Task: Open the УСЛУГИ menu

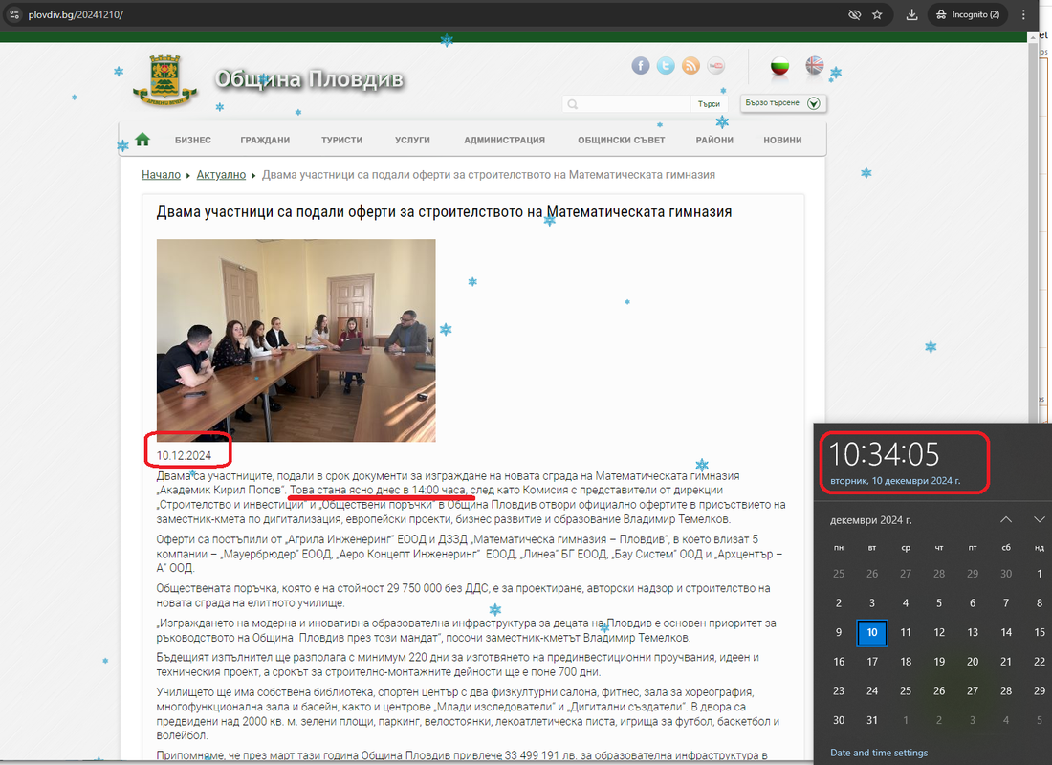Action: coord(412,140)
